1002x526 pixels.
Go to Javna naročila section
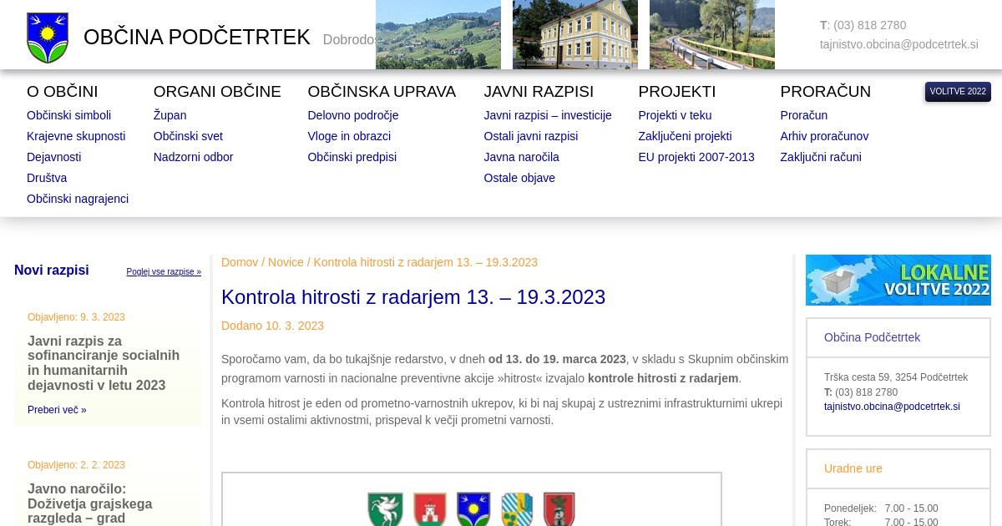click(521, 157)
